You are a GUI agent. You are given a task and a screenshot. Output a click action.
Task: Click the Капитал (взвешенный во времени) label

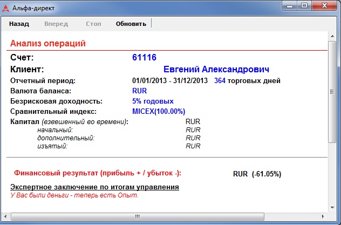pyautogui.click(x=70, y=122)
